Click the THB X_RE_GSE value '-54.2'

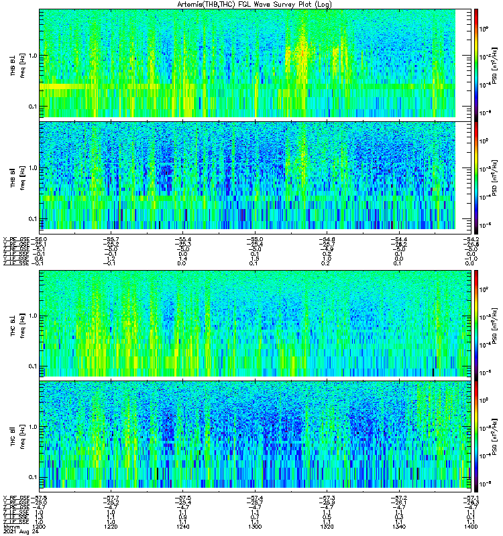(471, 239)
